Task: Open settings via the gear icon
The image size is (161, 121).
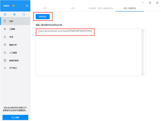Action: tap(14, 14)
